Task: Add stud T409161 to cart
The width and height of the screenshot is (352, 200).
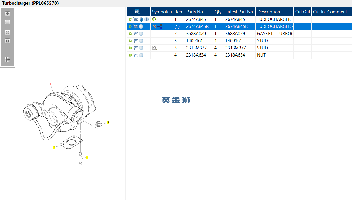Action: (136, 41)
